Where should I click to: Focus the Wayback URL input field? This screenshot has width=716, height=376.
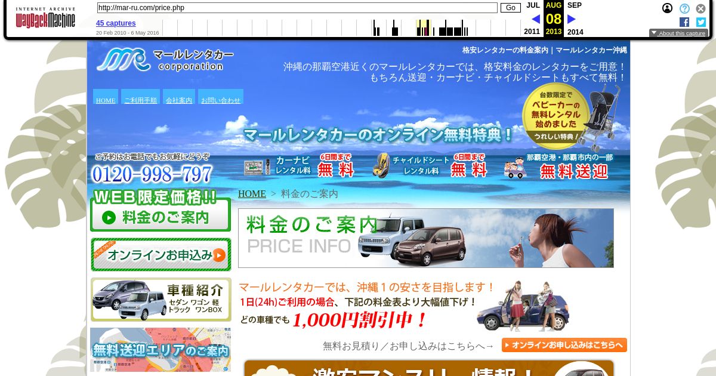point(297,8)
